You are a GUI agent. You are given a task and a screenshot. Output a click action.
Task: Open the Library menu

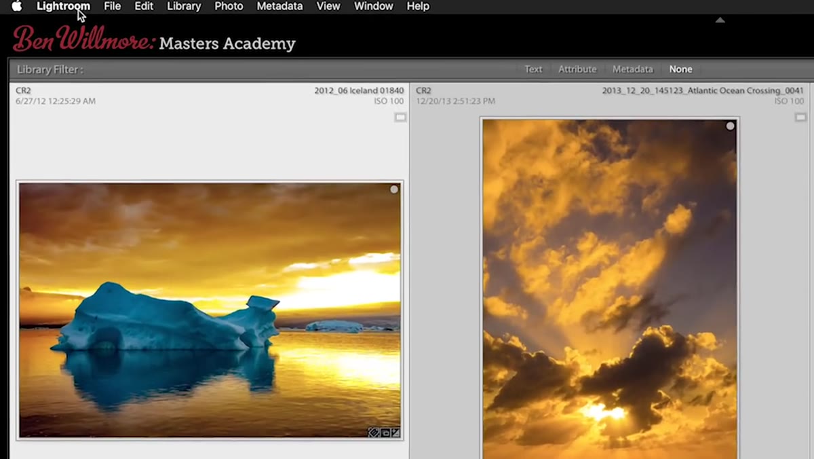click(184, 6)
